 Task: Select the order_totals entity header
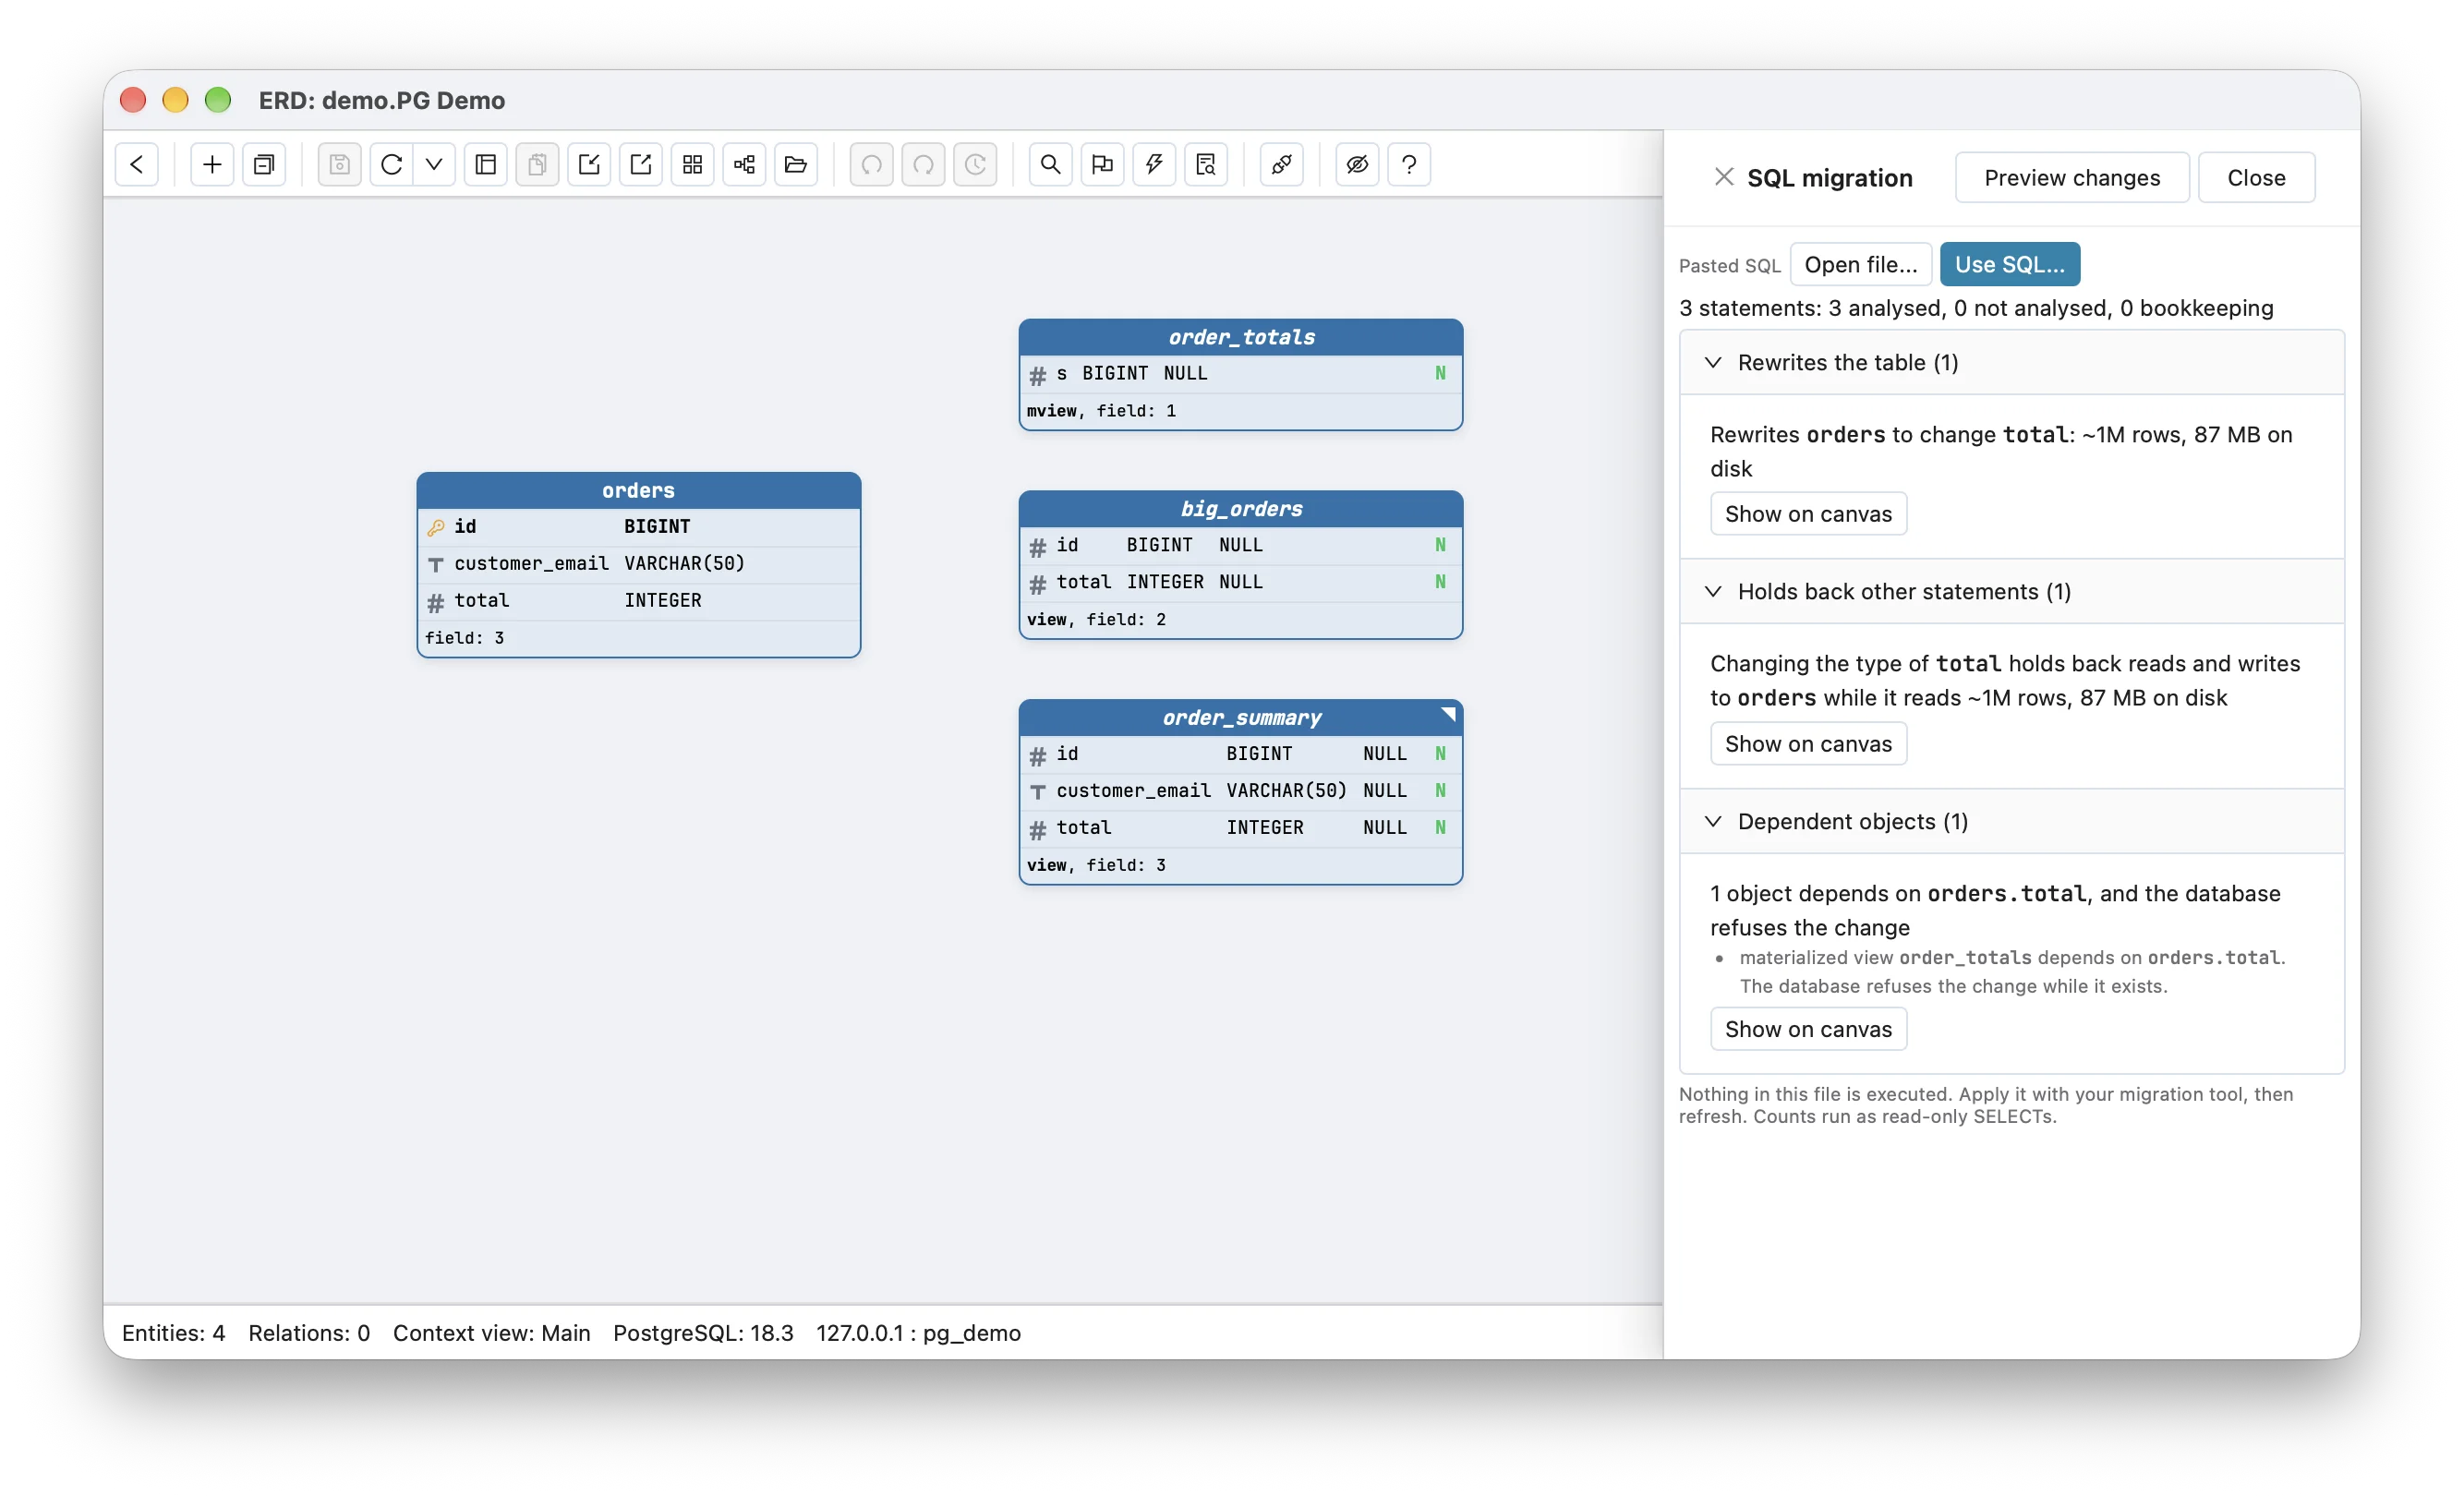coord(1241,337)
